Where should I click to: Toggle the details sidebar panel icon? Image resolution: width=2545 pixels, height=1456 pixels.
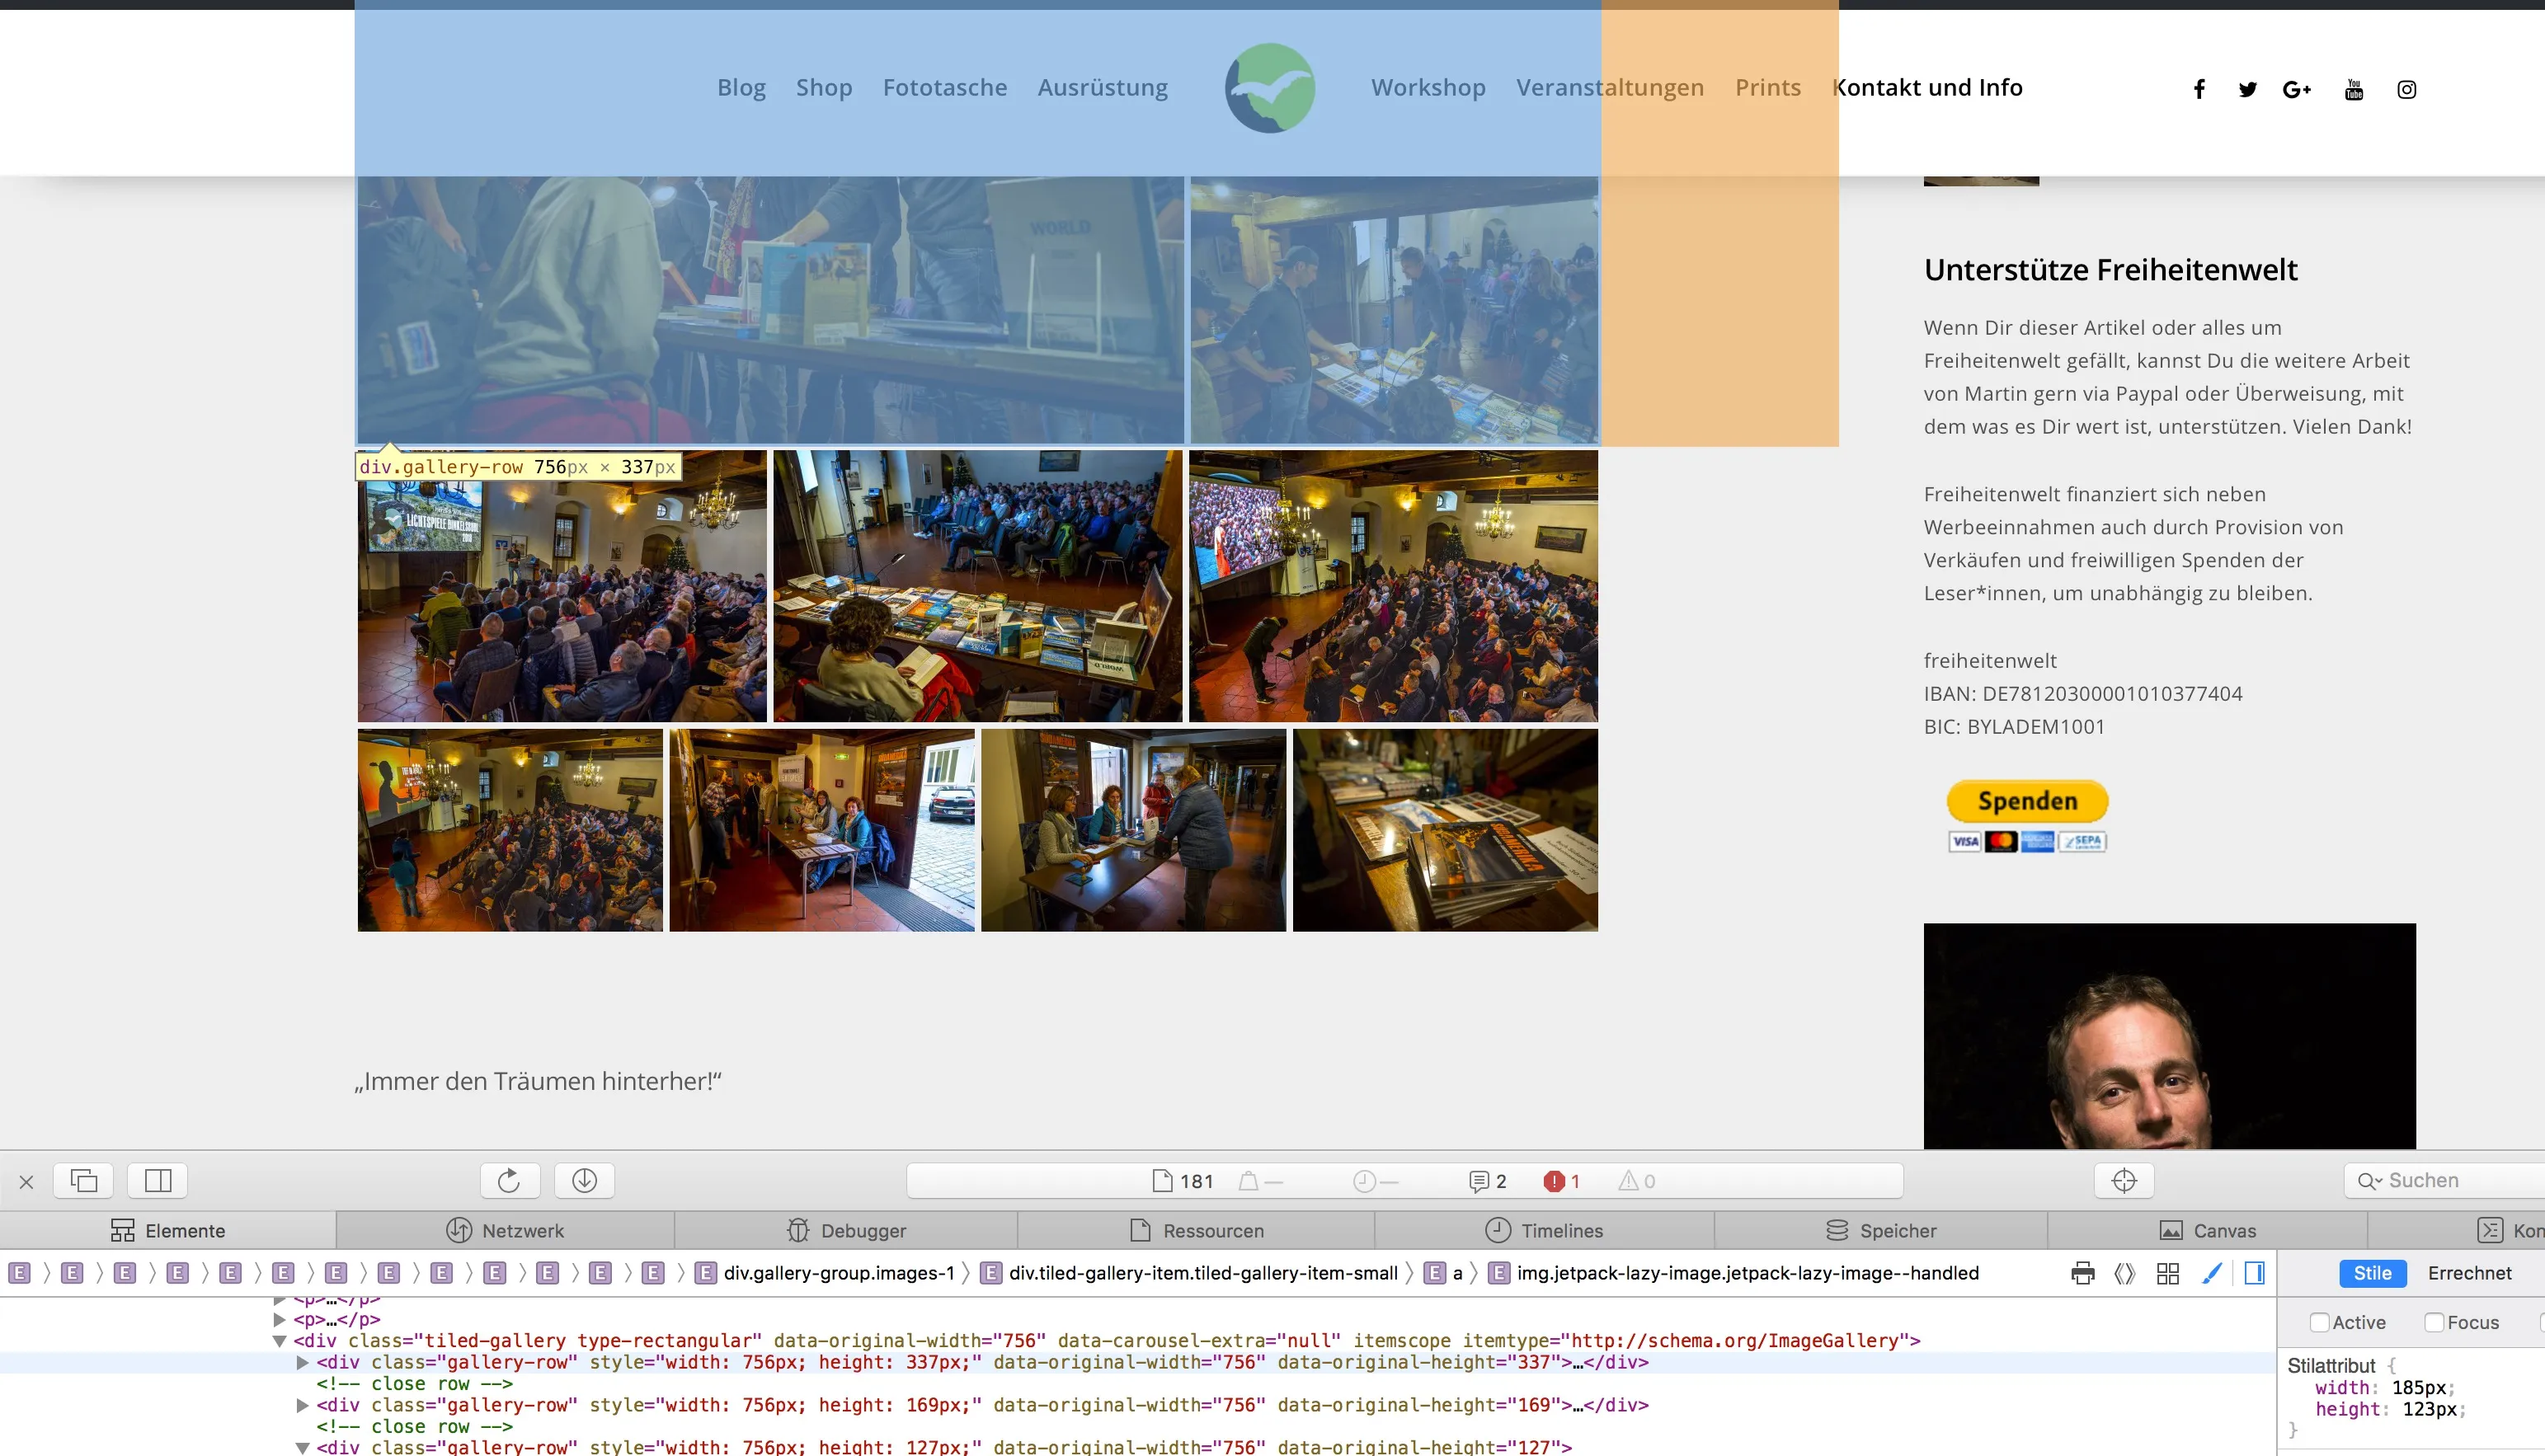coord(2255,1273)
